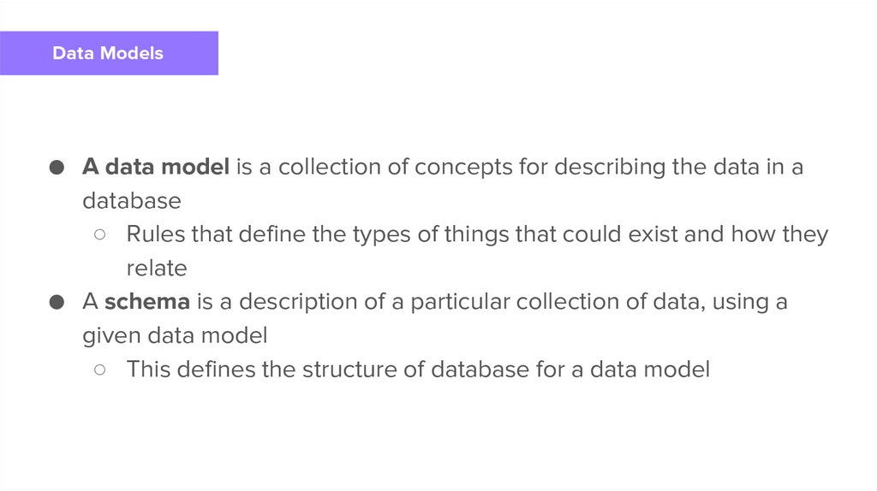Click the word "database" on the second line
877x491 pixels.
click(132, 201)
